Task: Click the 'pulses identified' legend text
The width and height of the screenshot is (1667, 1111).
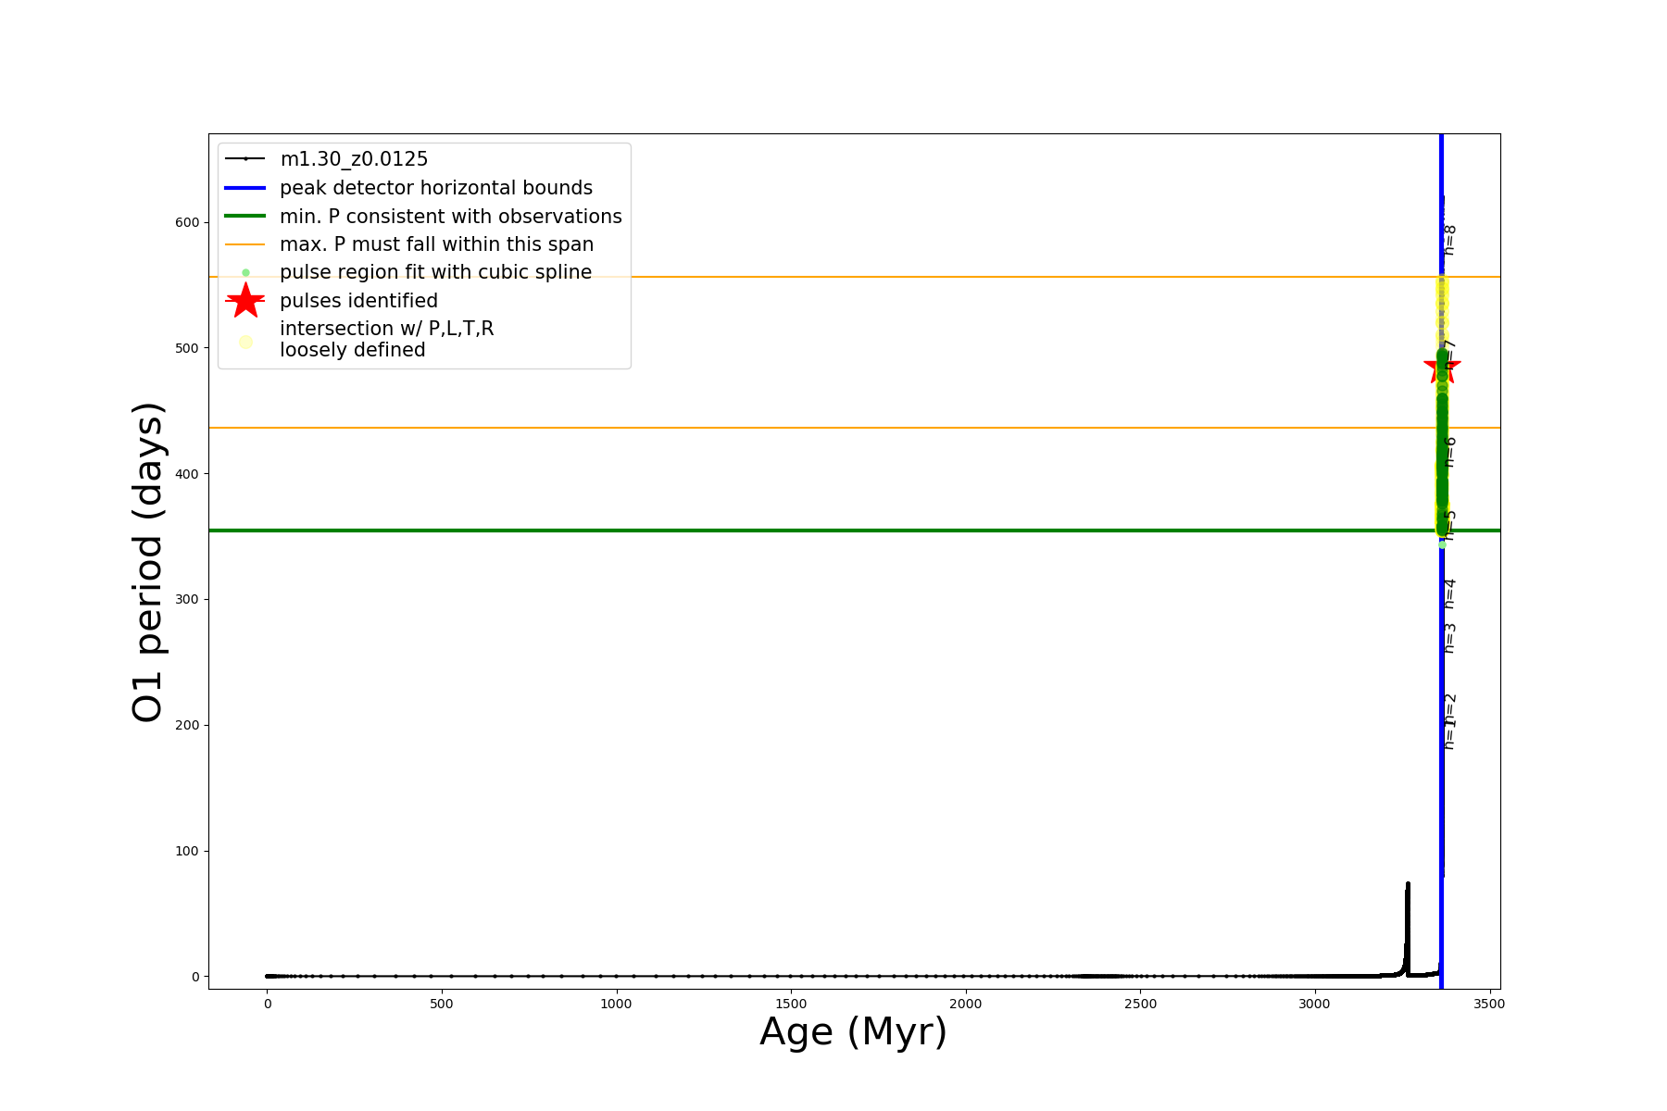Action: (358, 301)
